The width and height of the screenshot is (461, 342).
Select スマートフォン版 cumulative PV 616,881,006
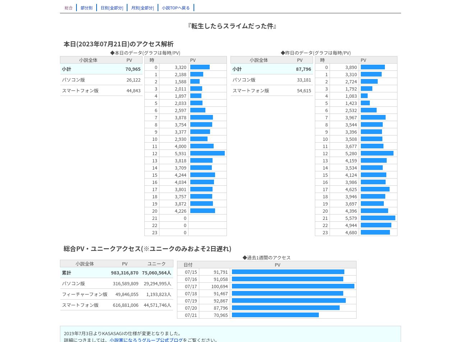[126, 305]
